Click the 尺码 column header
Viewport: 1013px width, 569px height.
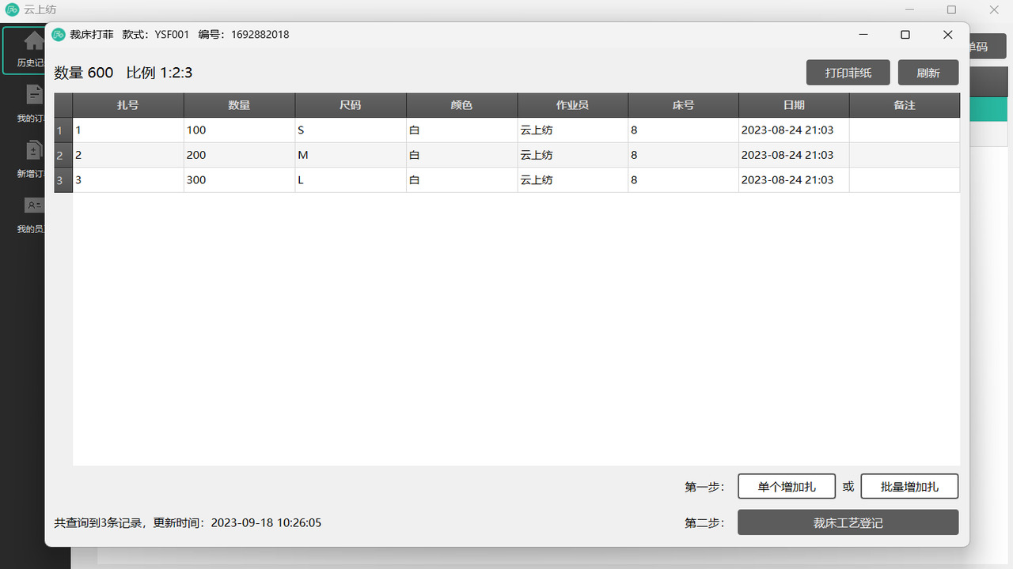coord(351,105)
